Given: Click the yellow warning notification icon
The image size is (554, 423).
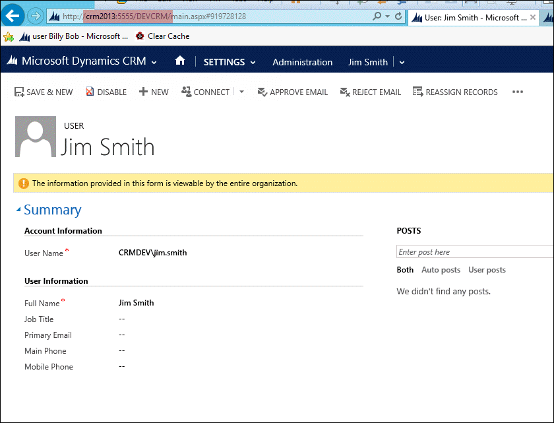Looking at the screenshot, I should (24, 183).
